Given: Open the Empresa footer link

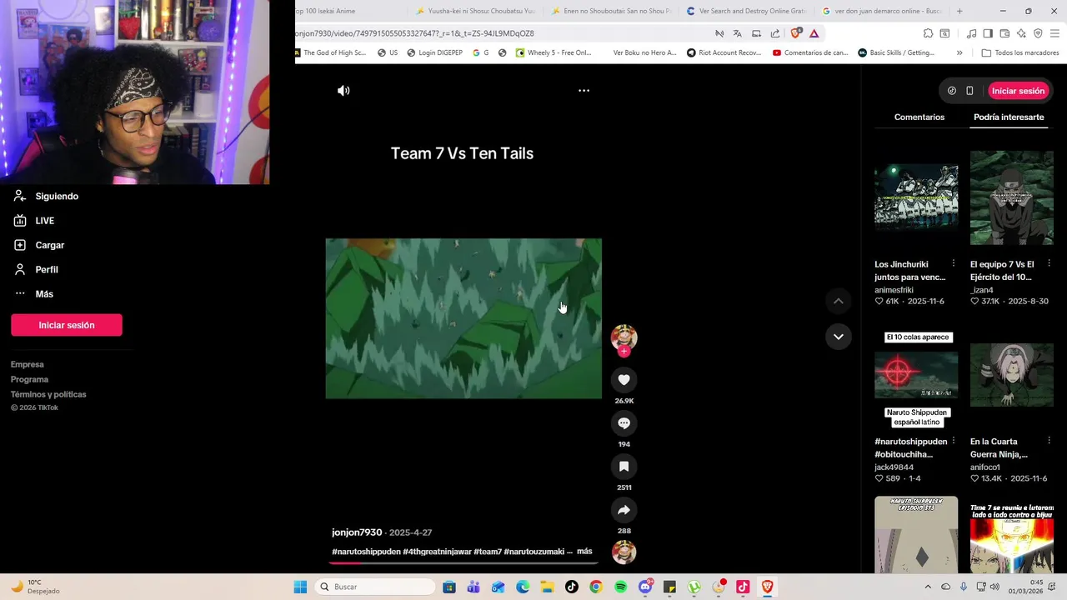Looking at the screenshot, I should 28,364.
